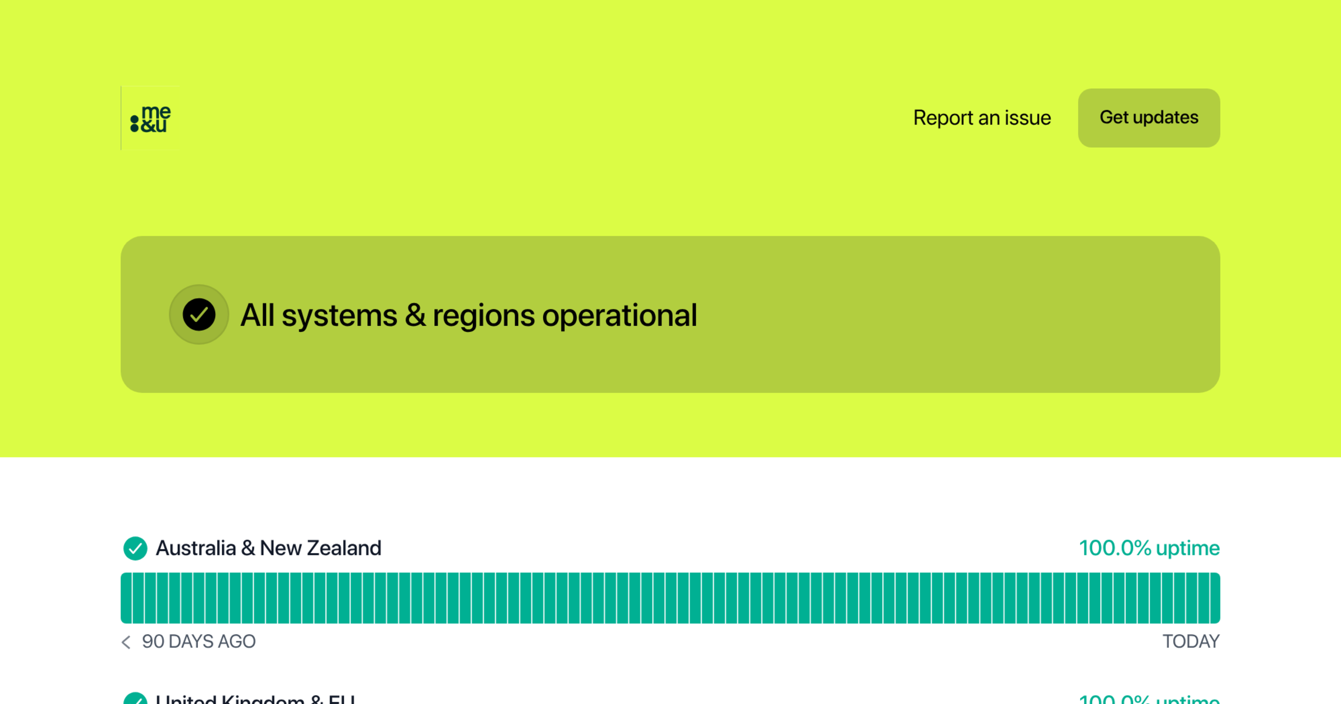Click the last uptime bar for today
The width and height of the screenshot is (1341, 704).
pos(1215,598)
